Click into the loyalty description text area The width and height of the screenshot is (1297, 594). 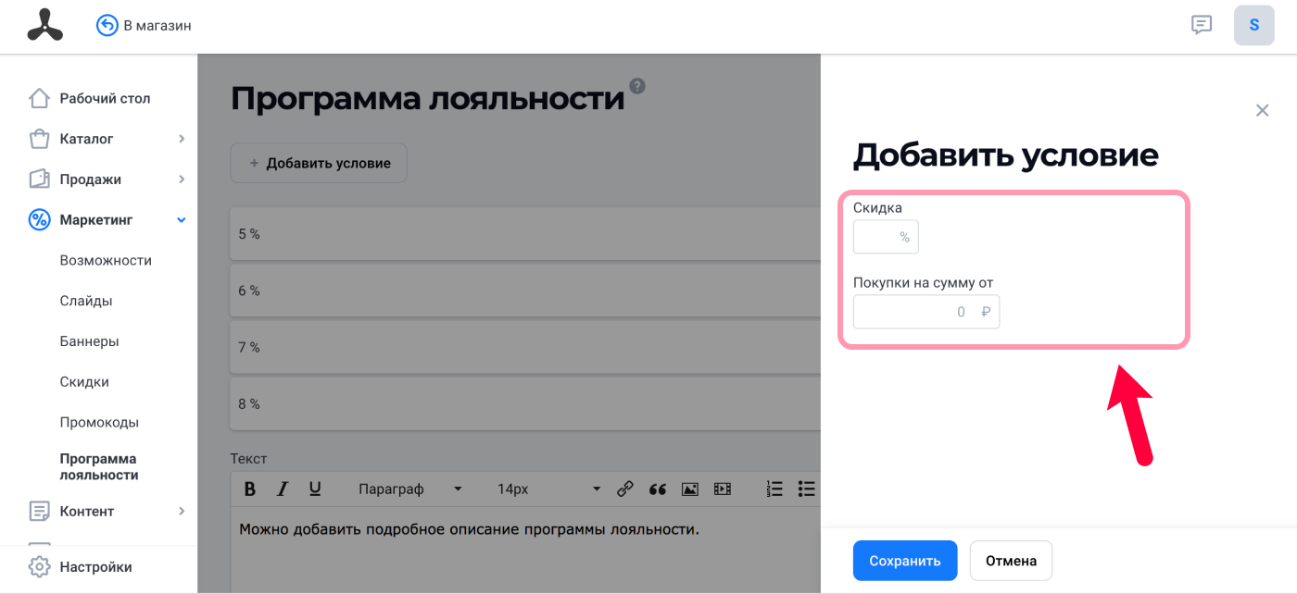click(525, 550)
